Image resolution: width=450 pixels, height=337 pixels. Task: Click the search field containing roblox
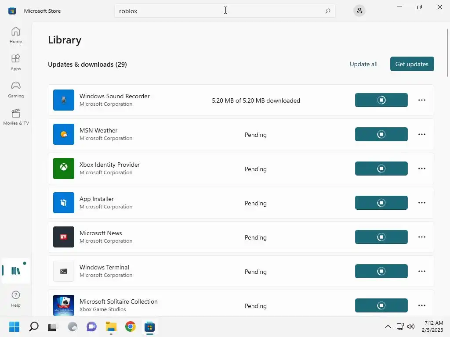225,11
